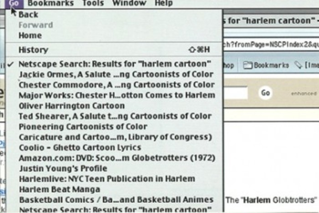Go to Ted Shearer history entry
This screenshot has width=319, height=213.
114,116
